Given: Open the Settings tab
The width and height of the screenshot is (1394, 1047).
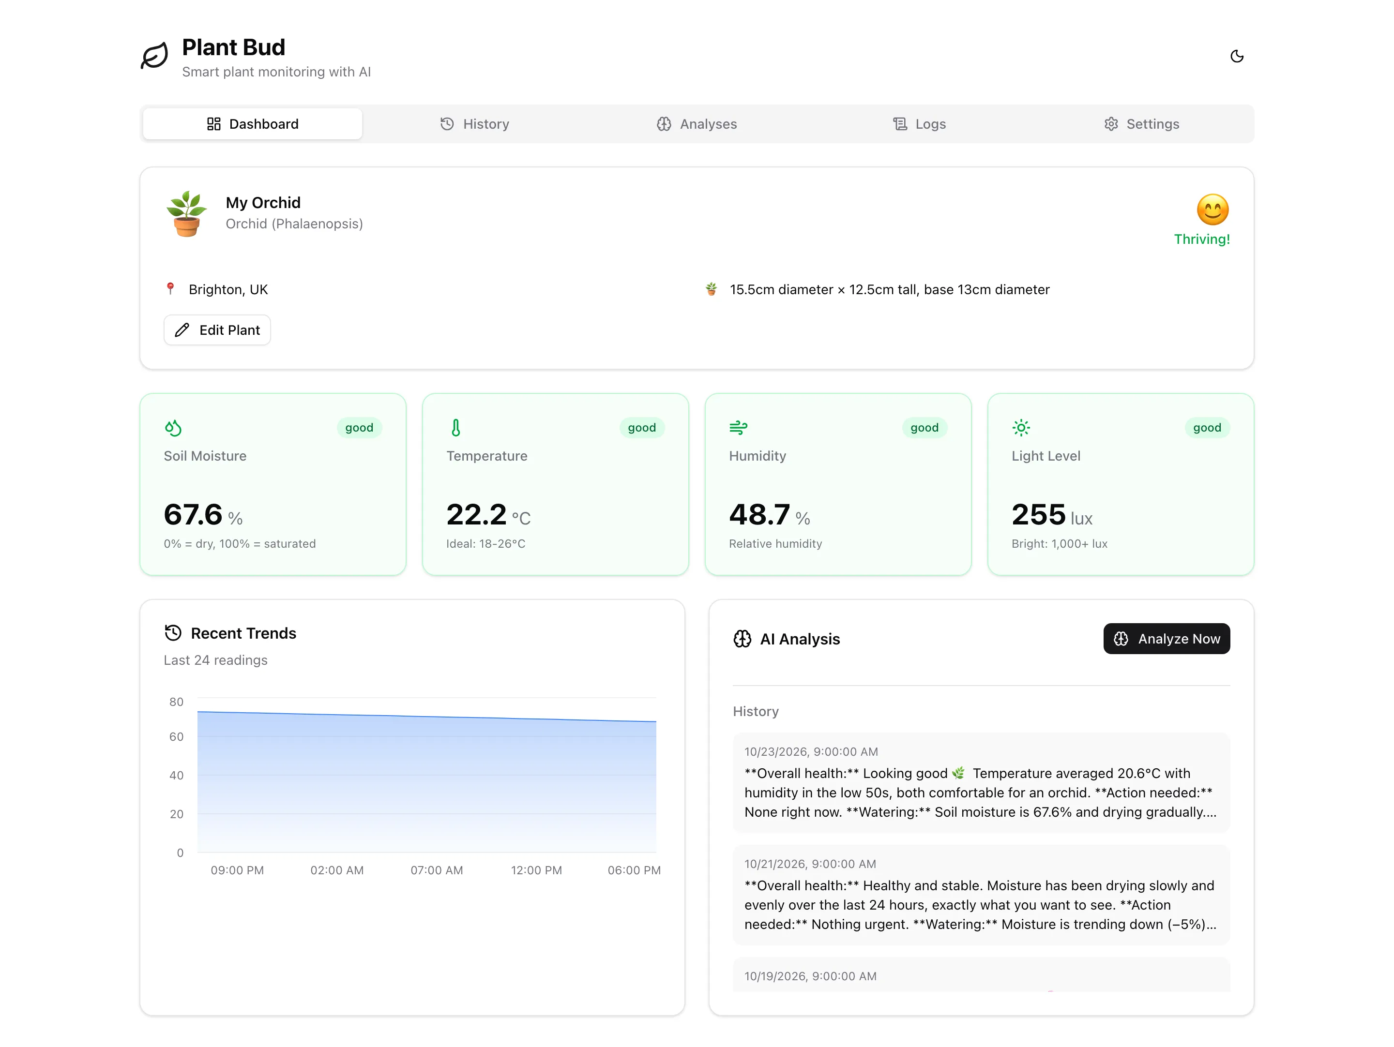Looking at the screenshot, I should (1141, 124).
